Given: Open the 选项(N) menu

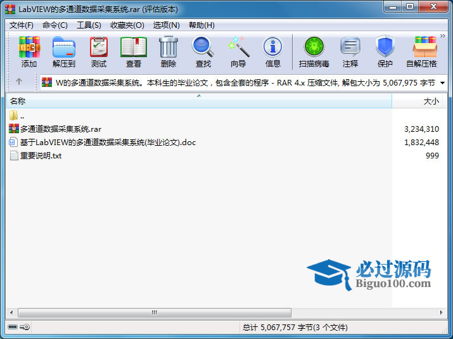Looking at the screenshot, I should (167, 25).
